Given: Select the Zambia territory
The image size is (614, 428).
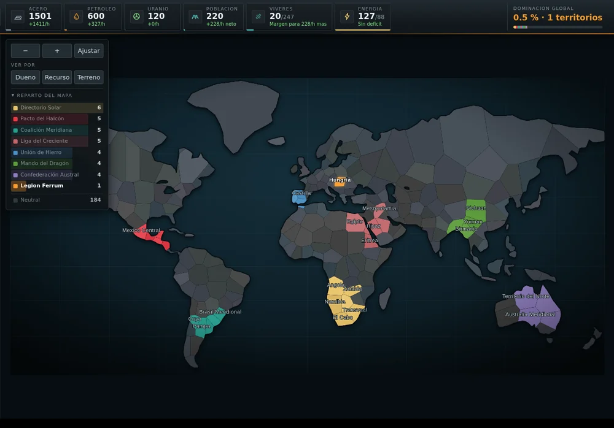Looking at the screenshot, I should (x=353, y=289).
